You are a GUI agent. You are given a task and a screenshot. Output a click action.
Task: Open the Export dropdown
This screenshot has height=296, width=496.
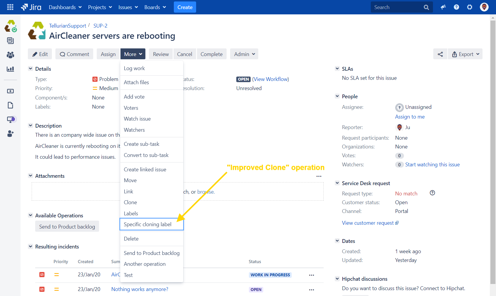[465, 54]
